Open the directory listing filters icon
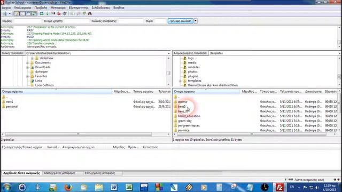The height and width of the screenshot is (192, 342). [72, 13]
